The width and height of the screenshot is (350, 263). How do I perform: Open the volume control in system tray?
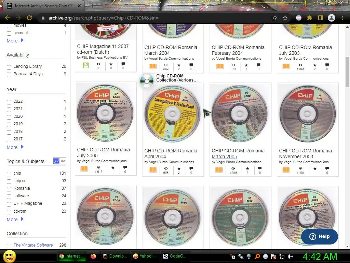pyautogui.click(x=290, y=256)
